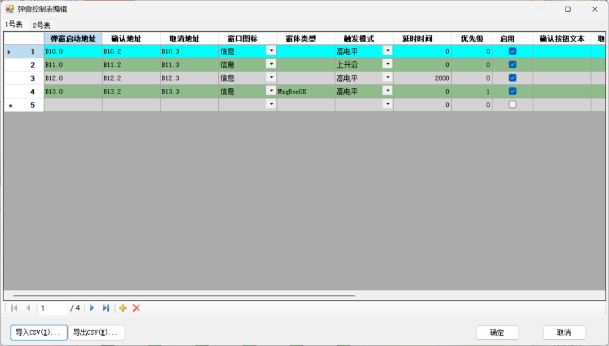Open 触发模式 dropdown in row 4

[x=387, y=91]
